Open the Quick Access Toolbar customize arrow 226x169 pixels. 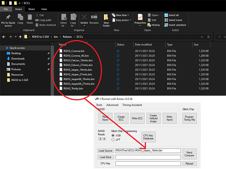pyautogui.click(x=19, y=3)
